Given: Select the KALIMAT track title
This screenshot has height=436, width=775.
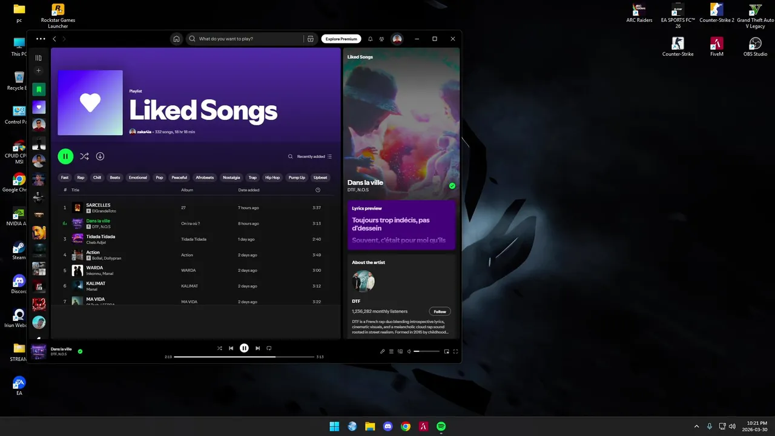Looking at the screenshot, I should pos(96,283).
